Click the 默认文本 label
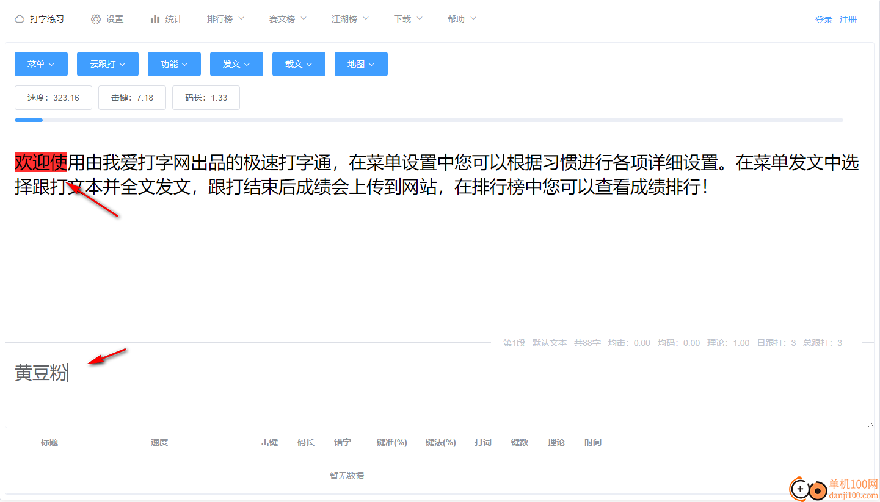 (550, 343)
